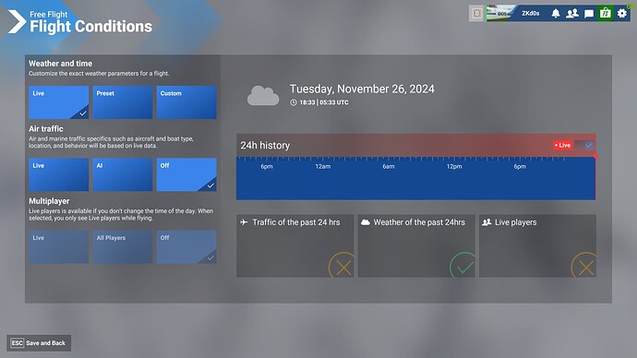
Task: Click the 12pm mark on the 24h timeline
Action: coord(454,166)
